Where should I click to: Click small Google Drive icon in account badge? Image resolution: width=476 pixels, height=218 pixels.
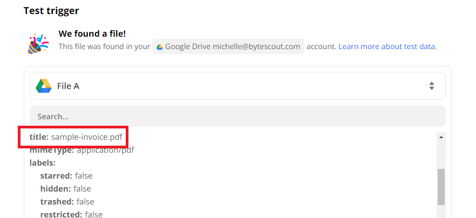pyautogui.click(x=160, y=47)
